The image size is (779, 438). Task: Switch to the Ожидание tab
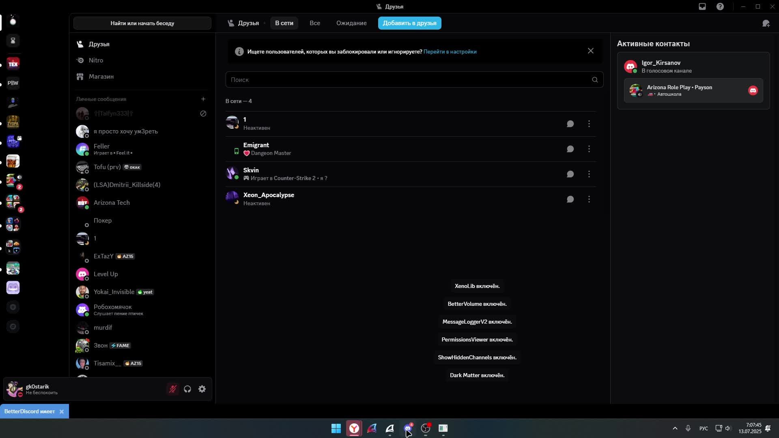(x=351, y=23)
